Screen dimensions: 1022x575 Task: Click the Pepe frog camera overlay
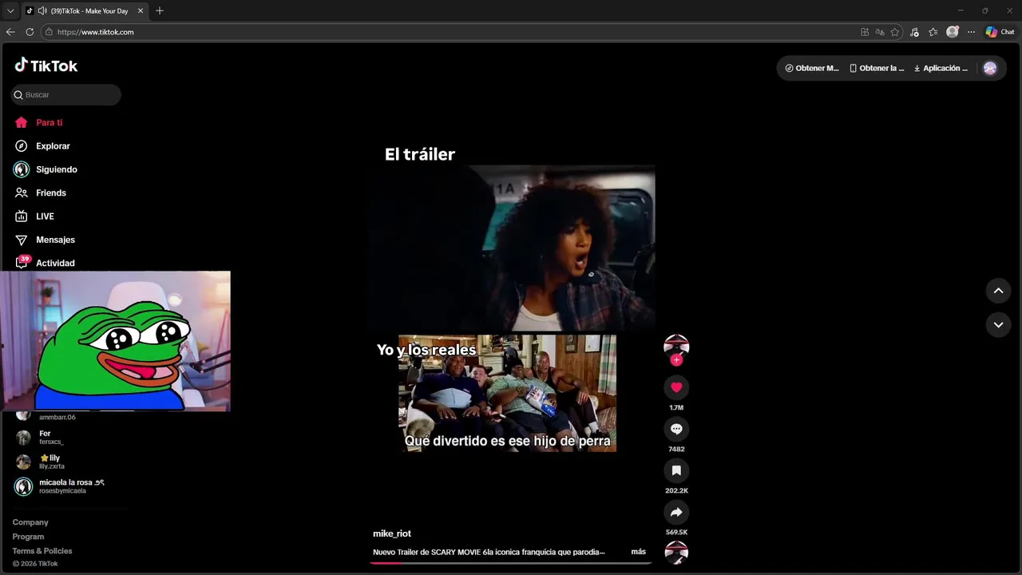(x=116, y=341)
